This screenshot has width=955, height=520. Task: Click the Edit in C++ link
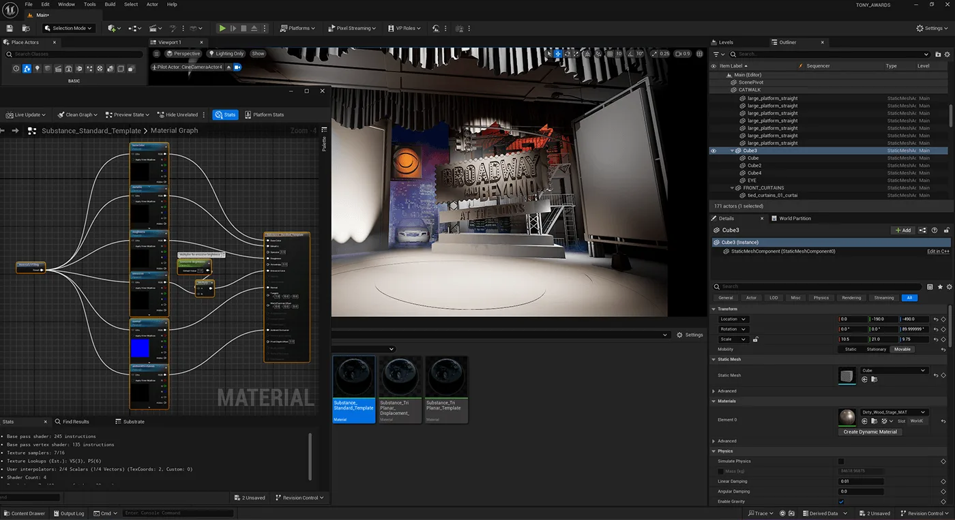(938, 251)
